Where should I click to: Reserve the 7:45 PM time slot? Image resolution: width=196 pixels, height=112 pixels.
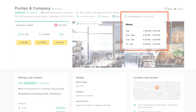tap(24, 43)
